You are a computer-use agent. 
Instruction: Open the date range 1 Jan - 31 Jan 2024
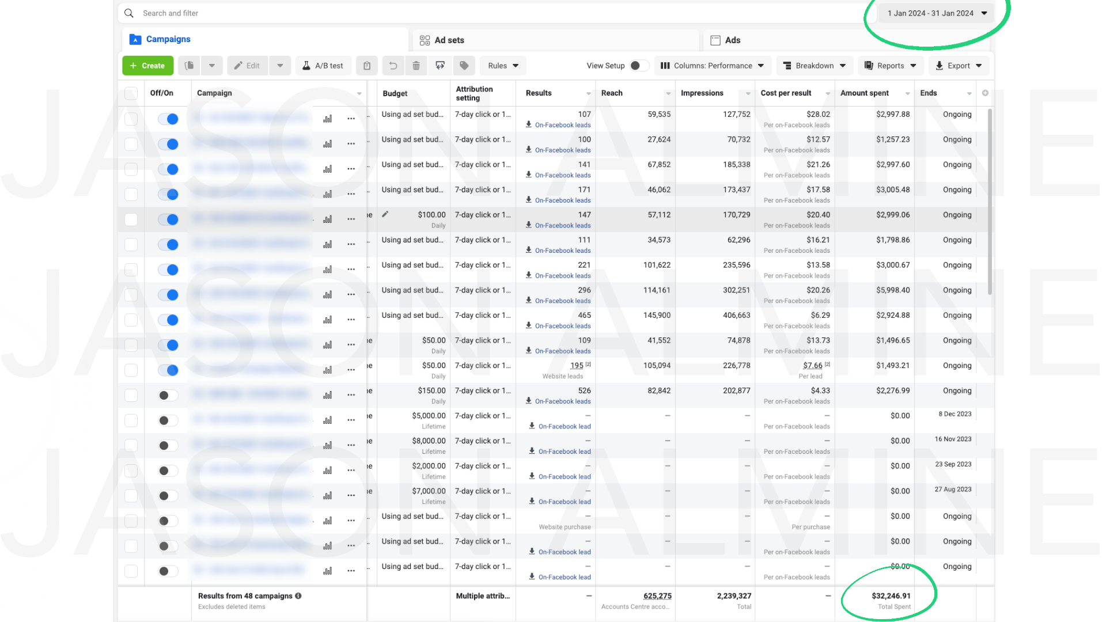(937, 13)
